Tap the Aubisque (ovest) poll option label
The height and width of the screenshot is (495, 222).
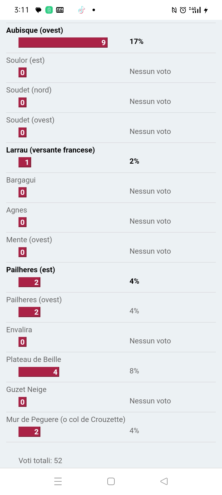[35, 30]
